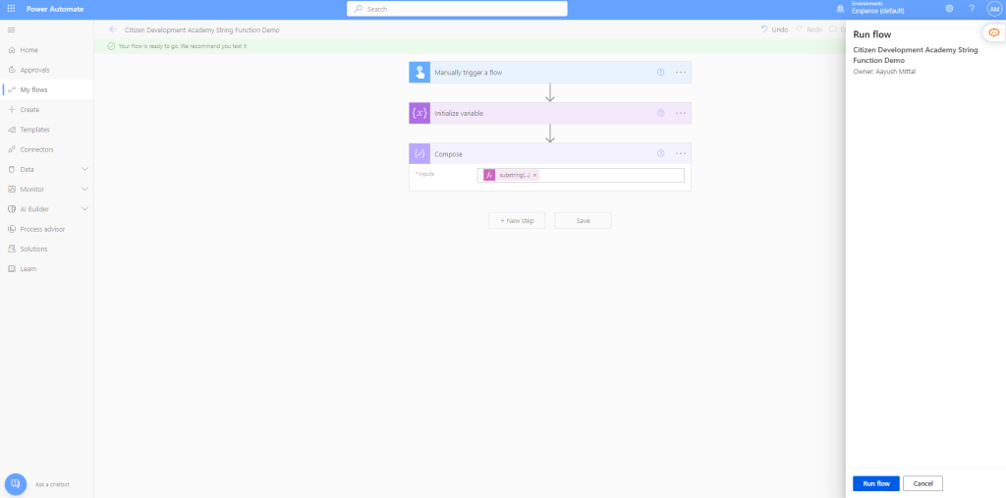Expand the AI Builder section chevron

click(84, 209)
